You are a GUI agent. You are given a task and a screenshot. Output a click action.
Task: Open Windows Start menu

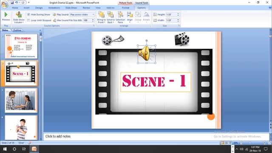pos(5,149)
